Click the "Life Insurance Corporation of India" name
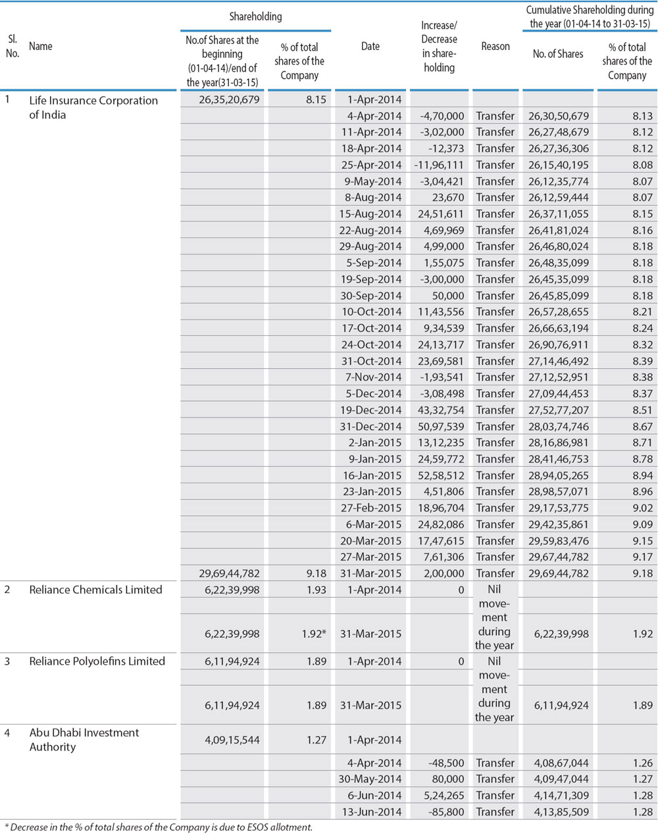Viewport: 658px width, 835px height. pos(93,107)
